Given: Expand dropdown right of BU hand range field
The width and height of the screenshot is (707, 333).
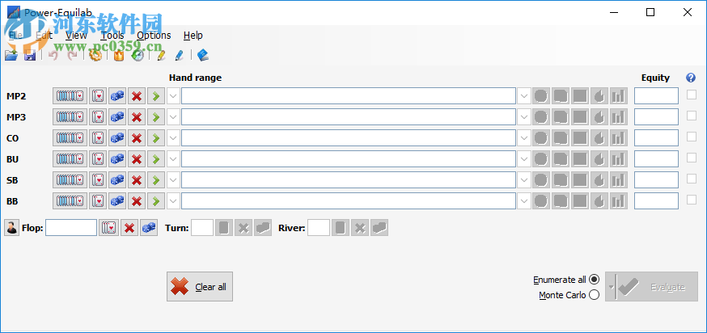Looking at the screenshot, I should point(524,159).
